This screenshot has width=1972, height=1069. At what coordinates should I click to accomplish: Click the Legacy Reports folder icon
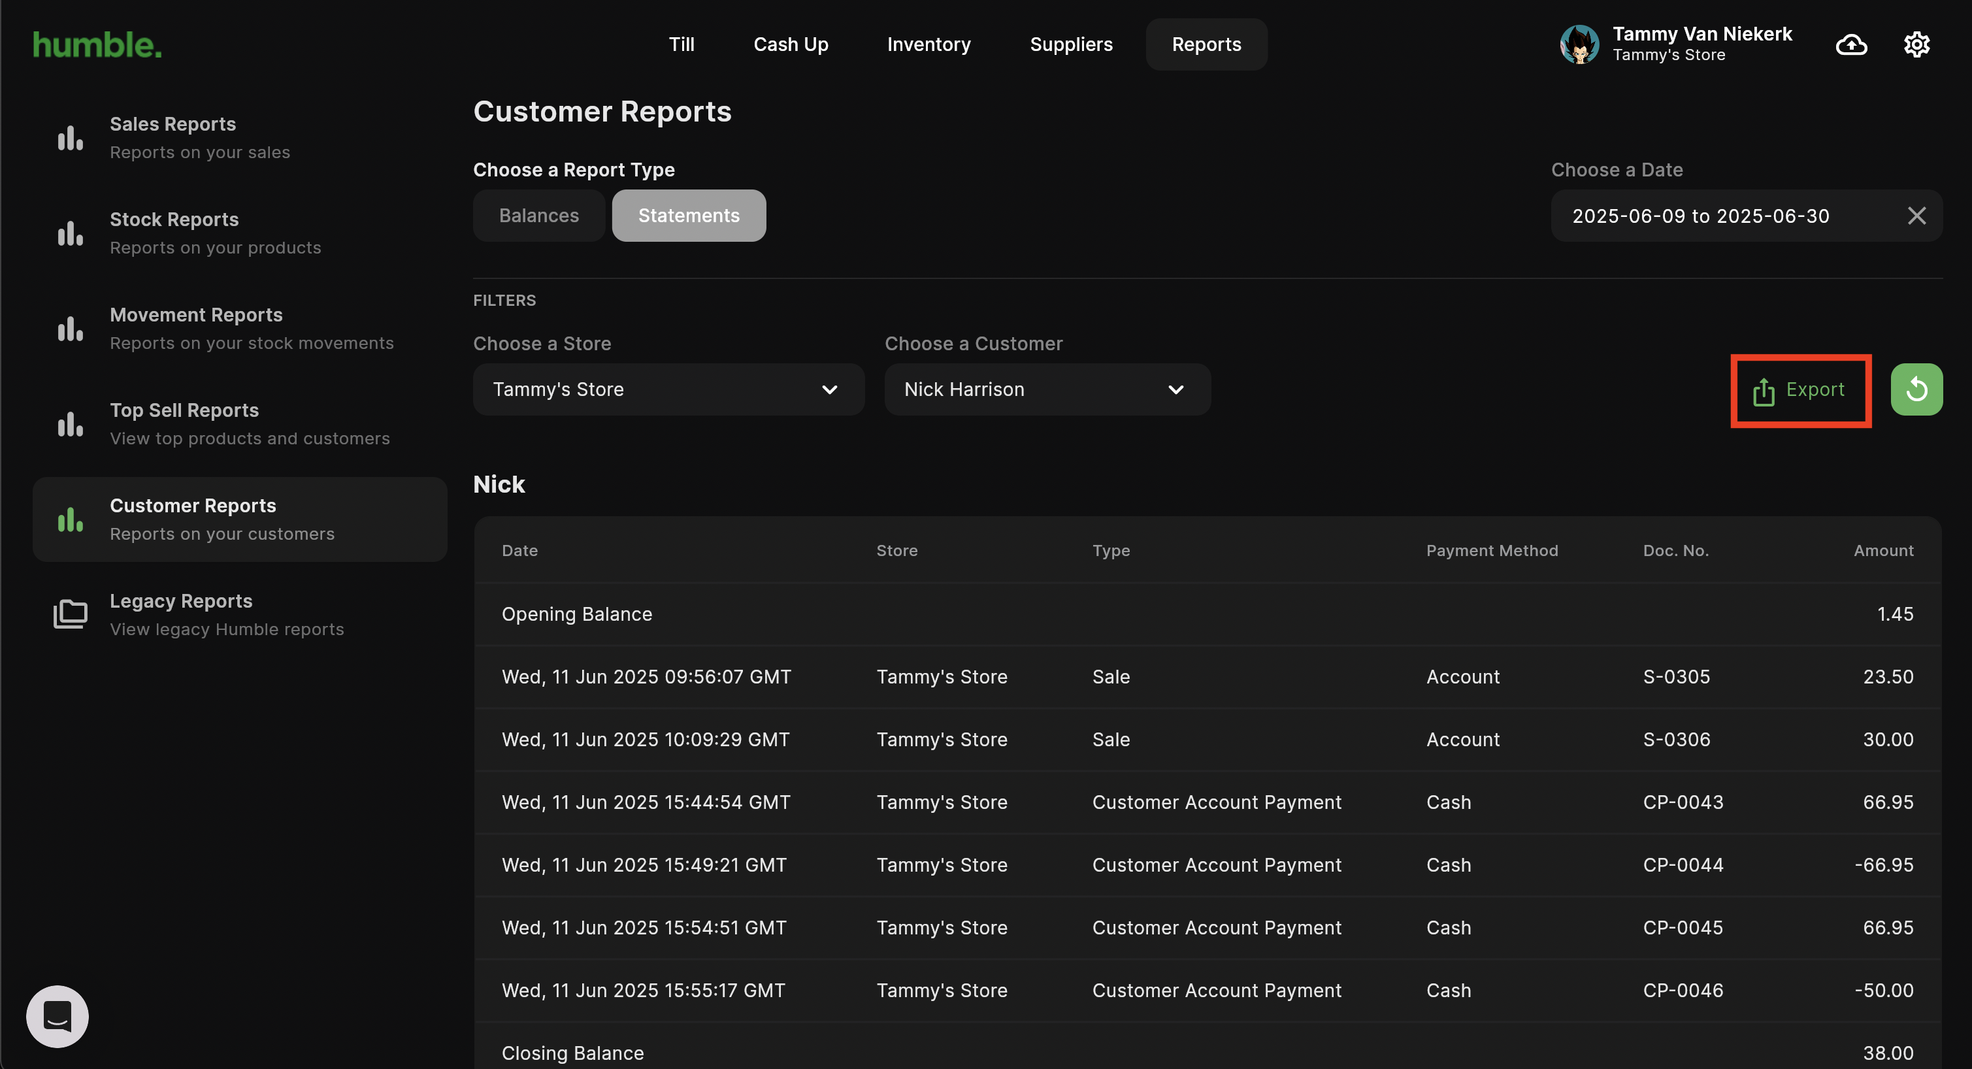coord(71,614)
